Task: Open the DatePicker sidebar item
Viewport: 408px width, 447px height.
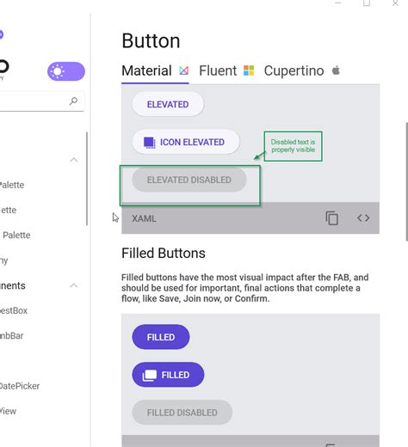Action: pos(20,386)
